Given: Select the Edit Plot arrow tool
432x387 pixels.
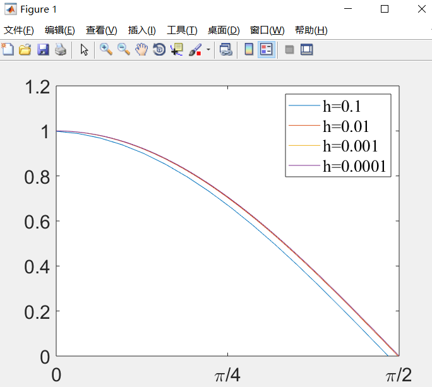Looking at the screenshot, I should (x=84, y=50).
